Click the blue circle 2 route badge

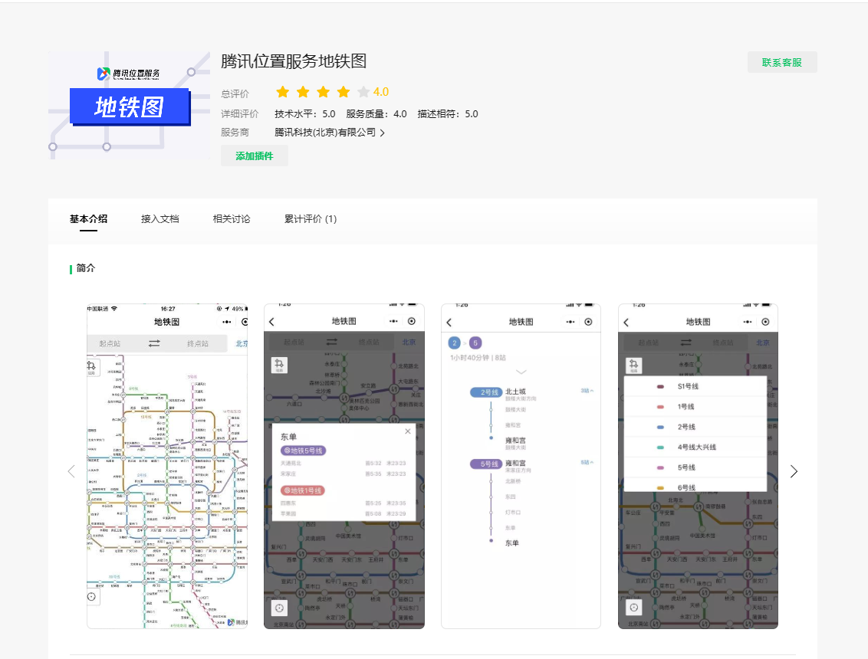coord(455,343)
